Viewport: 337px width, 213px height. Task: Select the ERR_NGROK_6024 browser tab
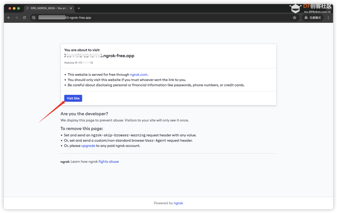point(49,8)
